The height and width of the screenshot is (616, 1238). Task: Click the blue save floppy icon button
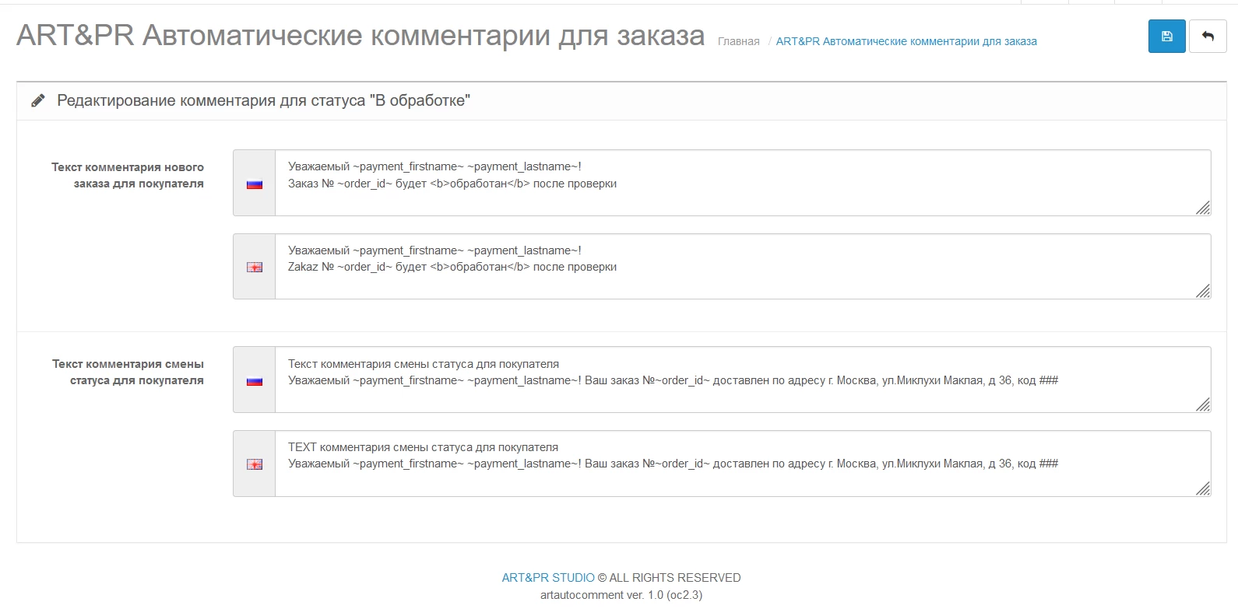tap(1166, 37)
